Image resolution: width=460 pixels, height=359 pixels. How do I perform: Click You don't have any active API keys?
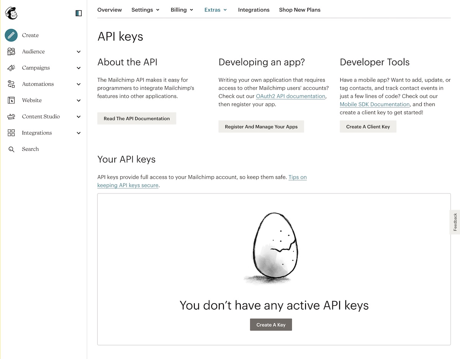tap(274, 305)
